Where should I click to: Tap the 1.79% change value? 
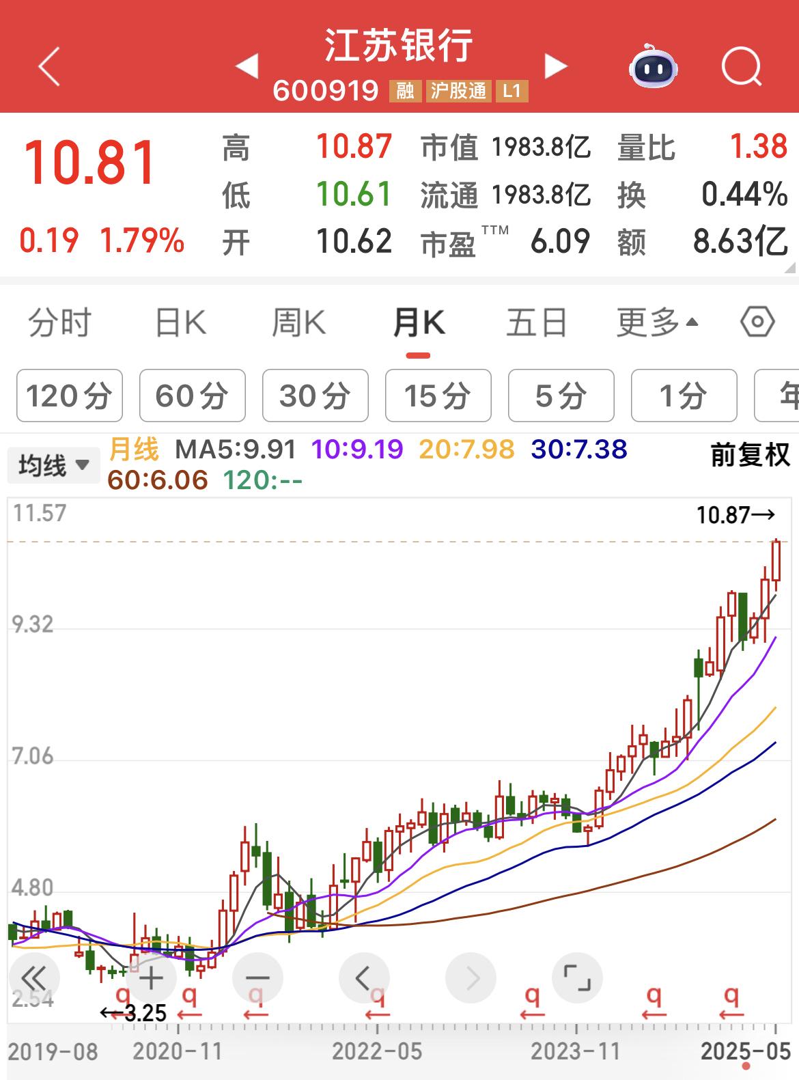pyautogui.click(x=142, y=241)
